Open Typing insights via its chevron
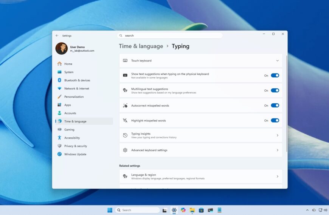This screenshot has height=215, width=329. tap(278, 135)
